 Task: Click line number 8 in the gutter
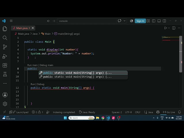tap(18, 69)
